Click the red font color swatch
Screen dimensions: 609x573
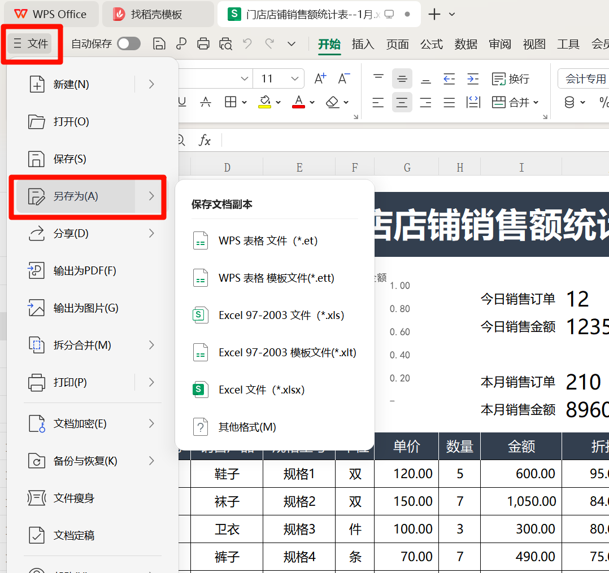[x=298, y=107]
